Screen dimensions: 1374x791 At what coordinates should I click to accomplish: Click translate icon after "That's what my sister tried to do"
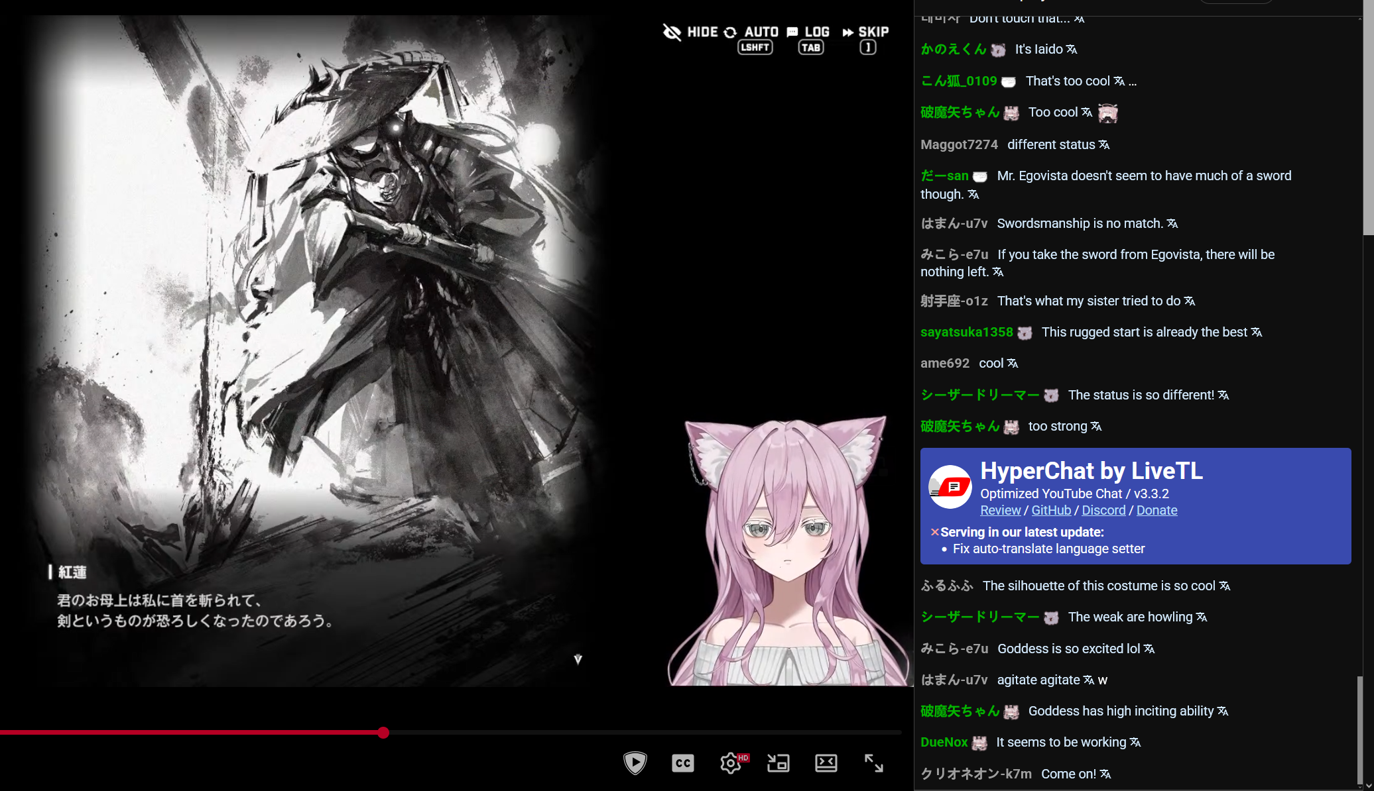[1189, 301]
